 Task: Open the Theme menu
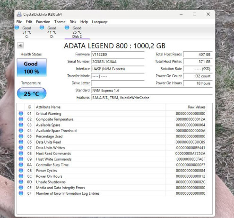click(60, 22)
